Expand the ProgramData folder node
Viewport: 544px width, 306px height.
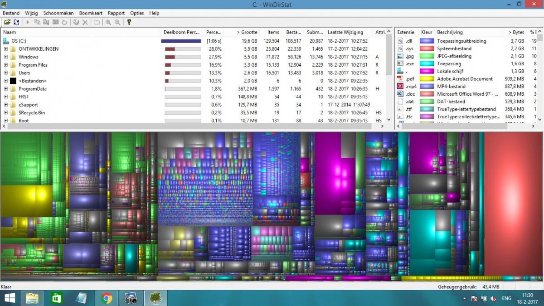pyautogui.click(x=6, y=89)
